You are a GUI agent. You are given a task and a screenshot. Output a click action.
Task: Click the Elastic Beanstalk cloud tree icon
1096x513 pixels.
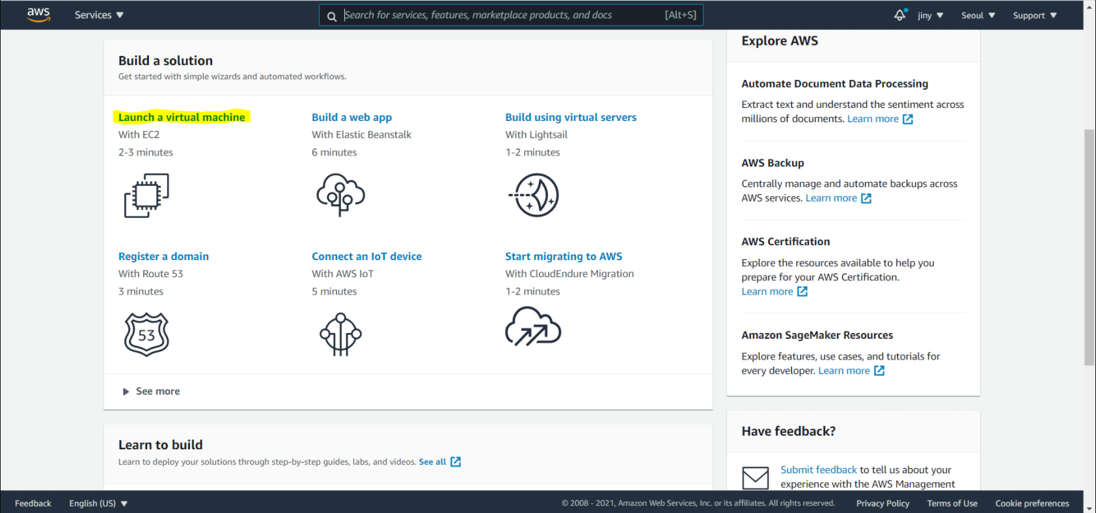[x=340, y=195]
